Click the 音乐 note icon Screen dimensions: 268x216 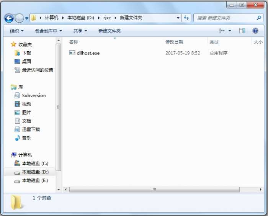point(17,137)
